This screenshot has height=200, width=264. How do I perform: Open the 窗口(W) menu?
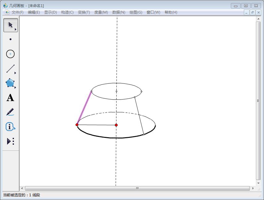coord(153,12)
